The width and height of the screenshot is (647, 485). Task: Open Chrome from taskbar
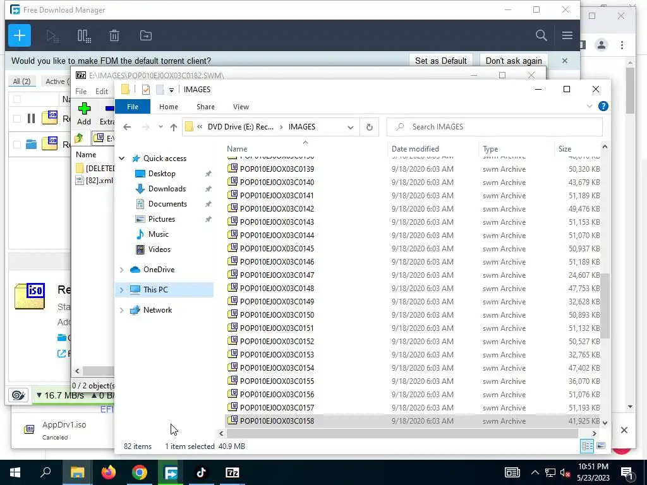(140, 472)
